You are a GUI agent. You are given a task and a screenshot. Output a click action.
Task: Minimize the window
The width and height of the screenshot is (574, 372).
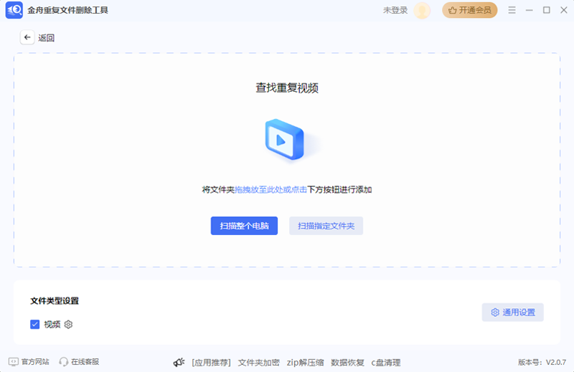coord(530,10)
